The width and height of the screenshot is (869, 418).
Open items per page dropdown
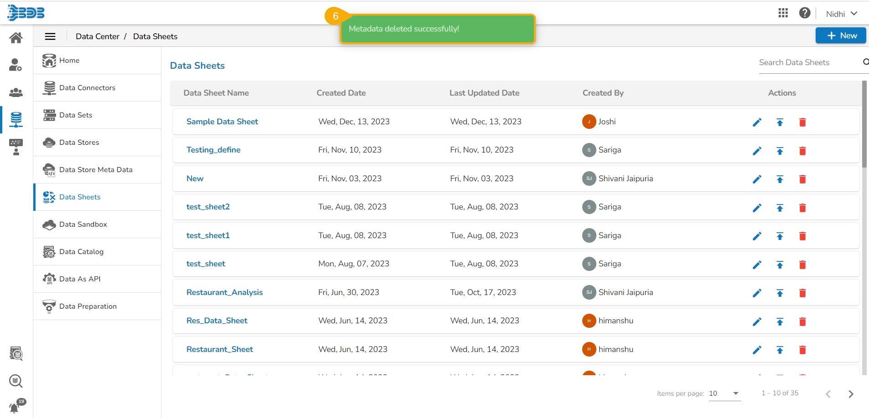pos(724,393)
